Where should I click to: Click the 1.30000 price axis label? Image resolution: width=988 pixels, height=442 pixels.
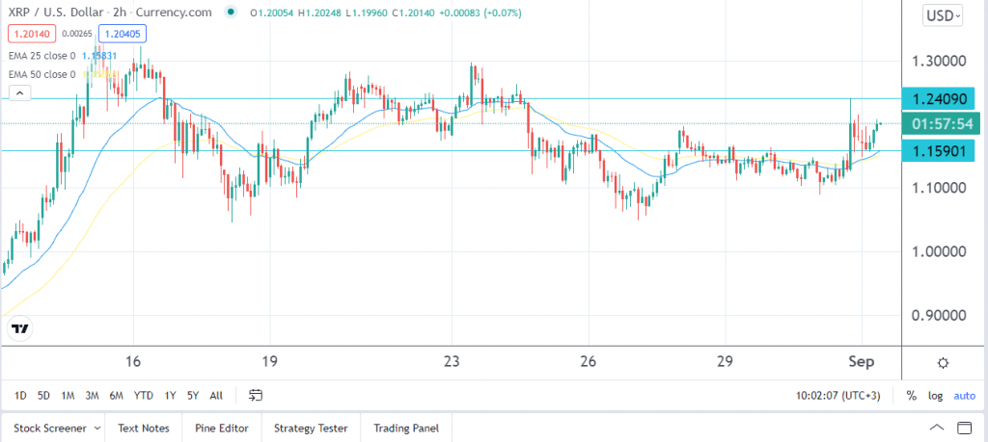[x=938, y=62]
